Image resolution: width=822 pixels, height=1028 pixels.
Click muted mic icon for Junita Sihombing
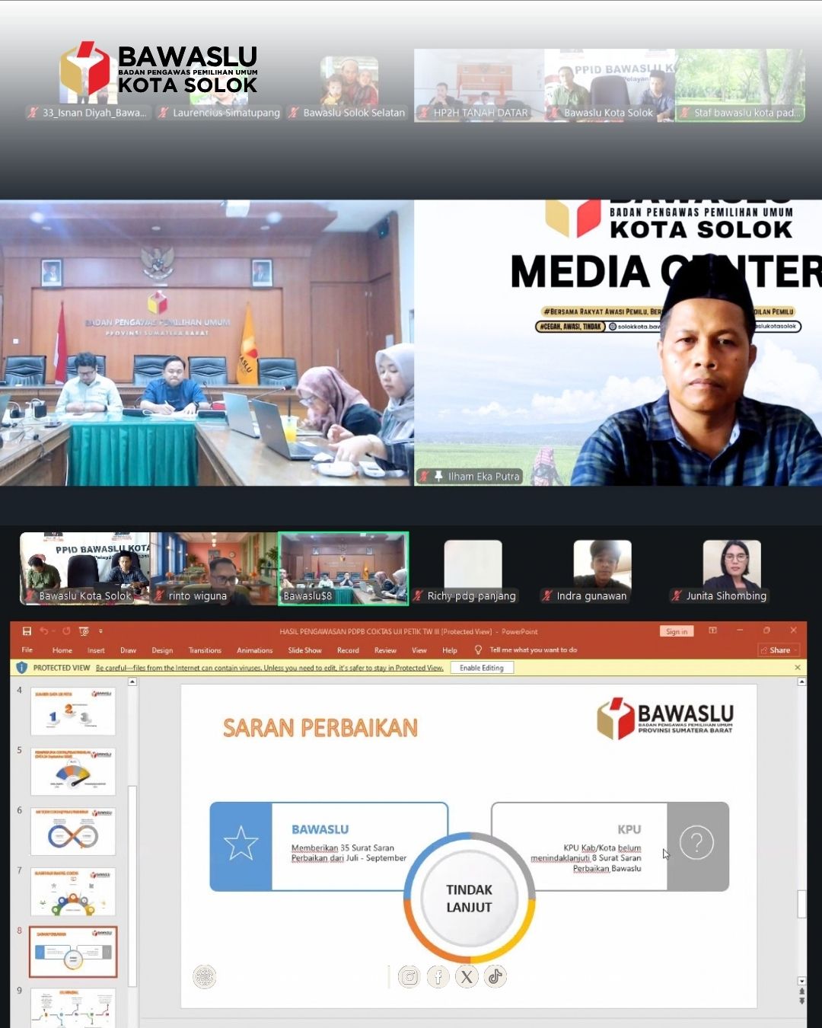pyautogui.click(x=676, y=595)
